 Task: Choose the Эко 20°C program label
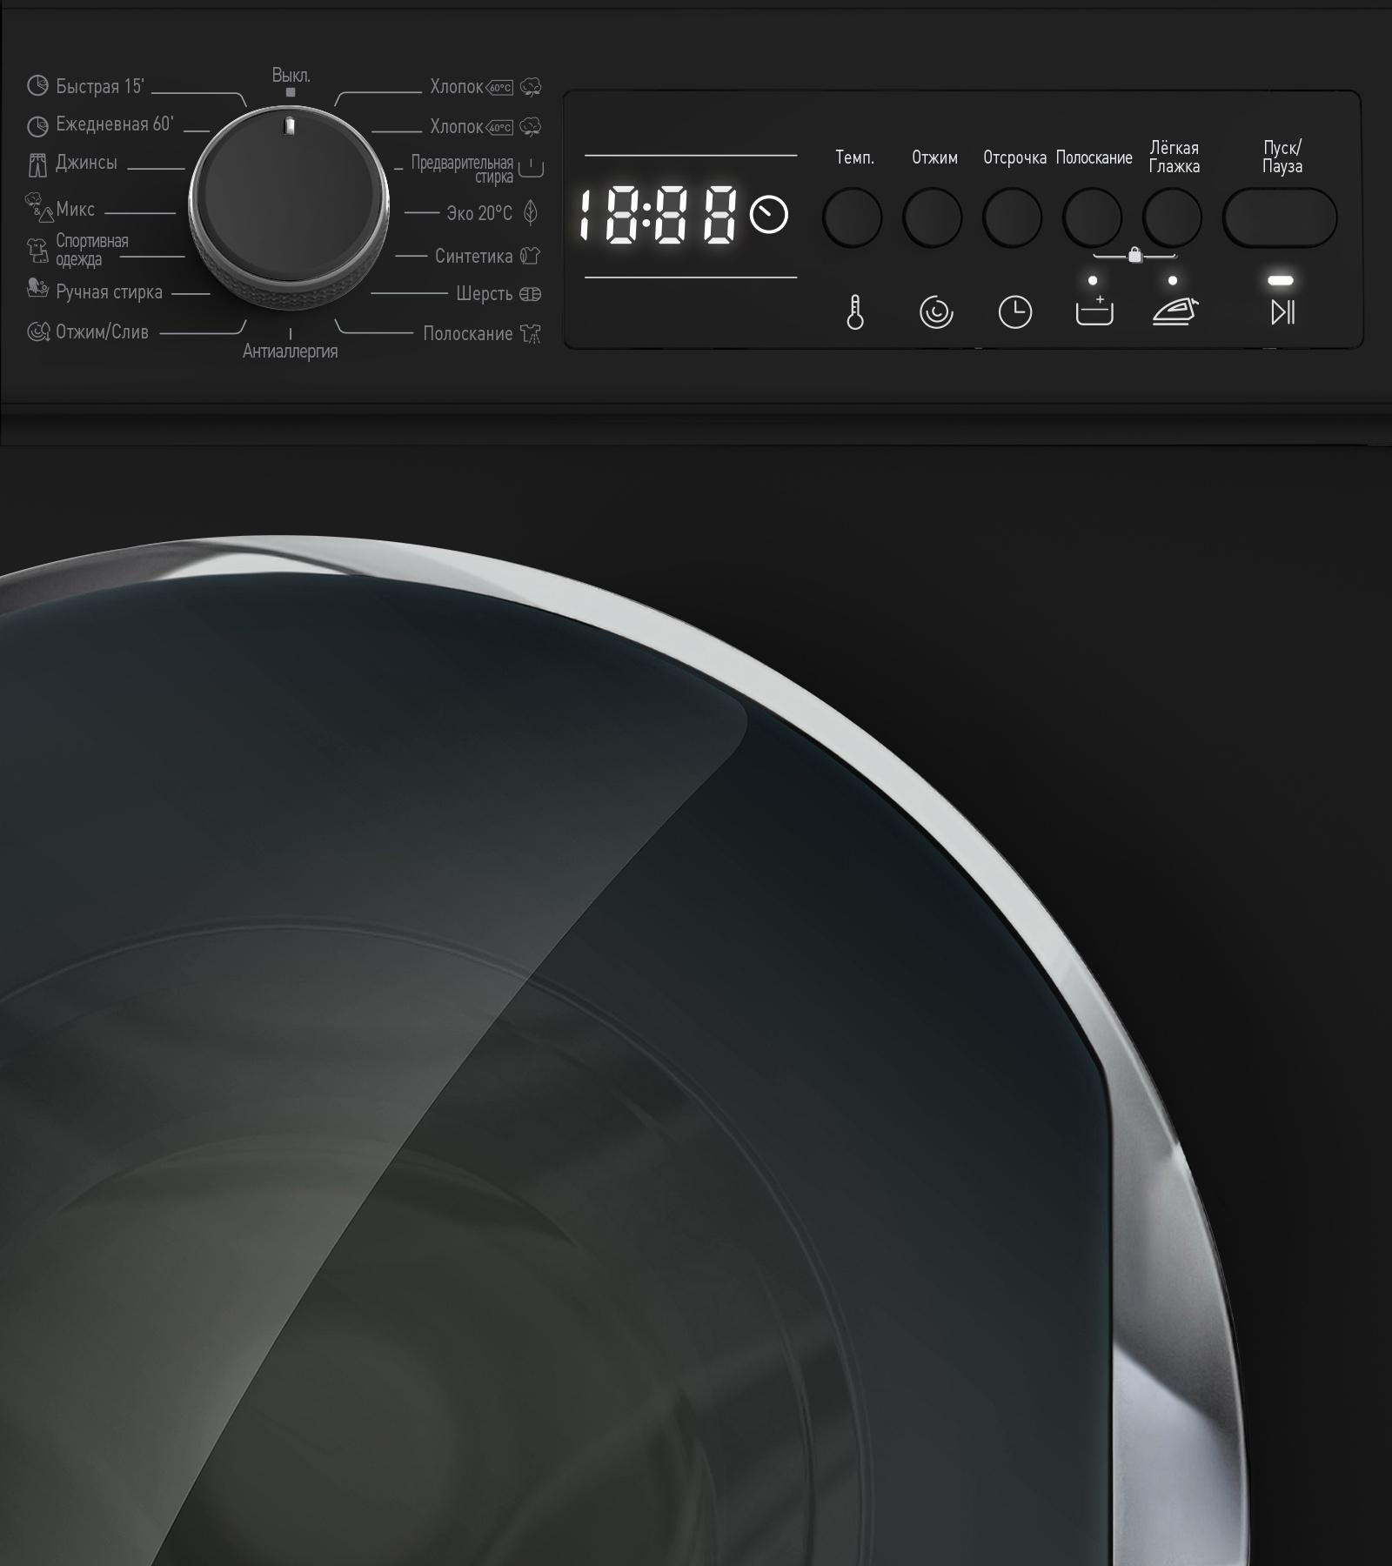pyautogui.click(x=479, y=213)
